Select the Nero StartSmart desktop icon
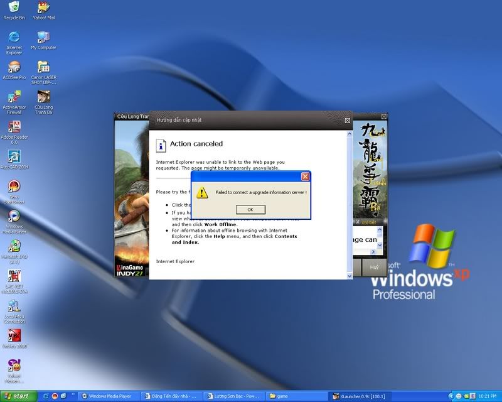The image size is (502, 402). click(14, 192)
